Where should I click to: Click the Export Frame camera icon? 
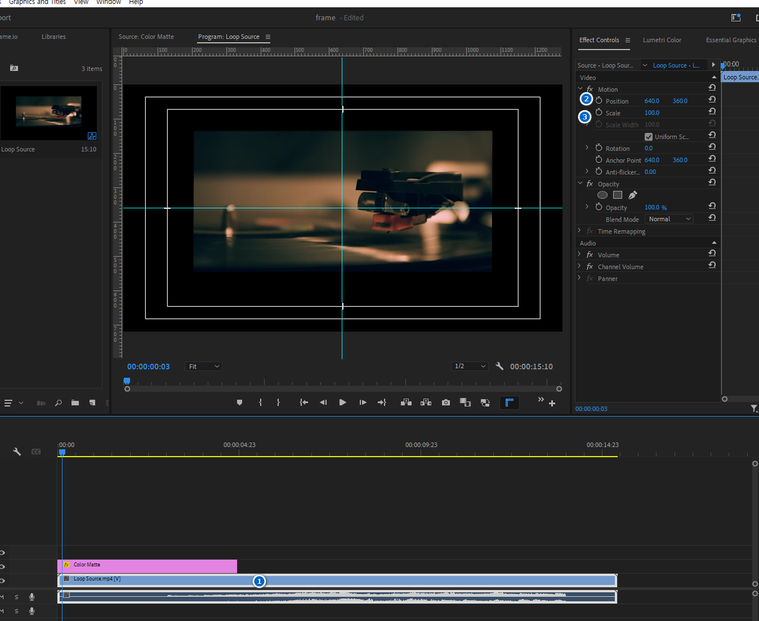click(x=446, y=403)
